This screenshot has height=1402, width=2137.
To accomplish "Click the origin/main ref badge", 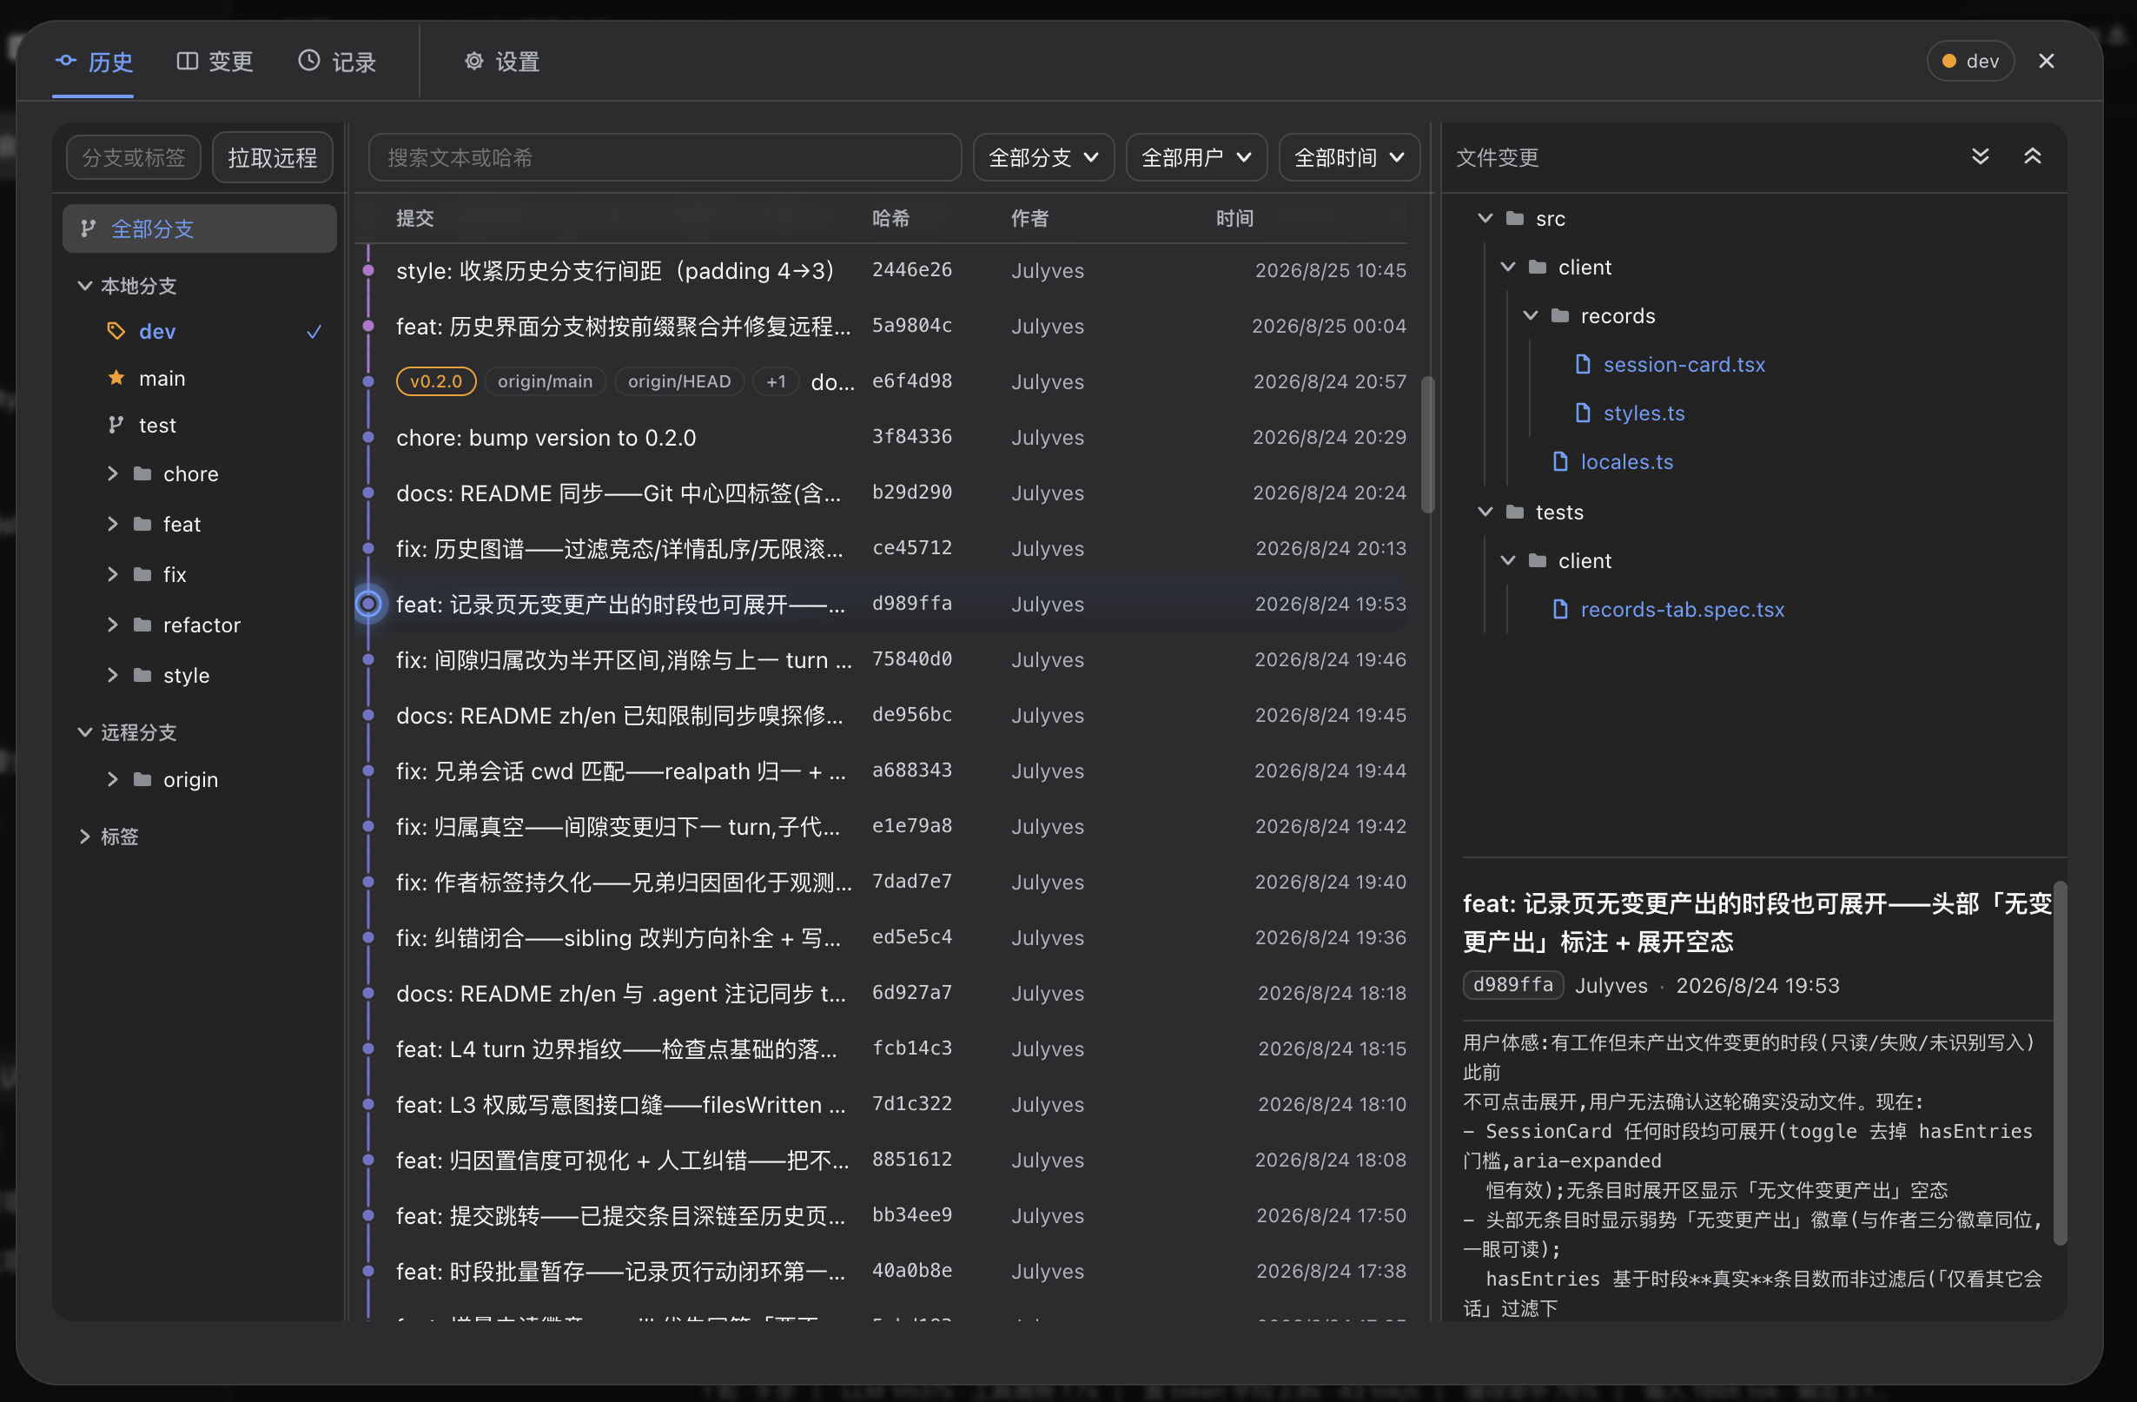I will coord(545,381).
